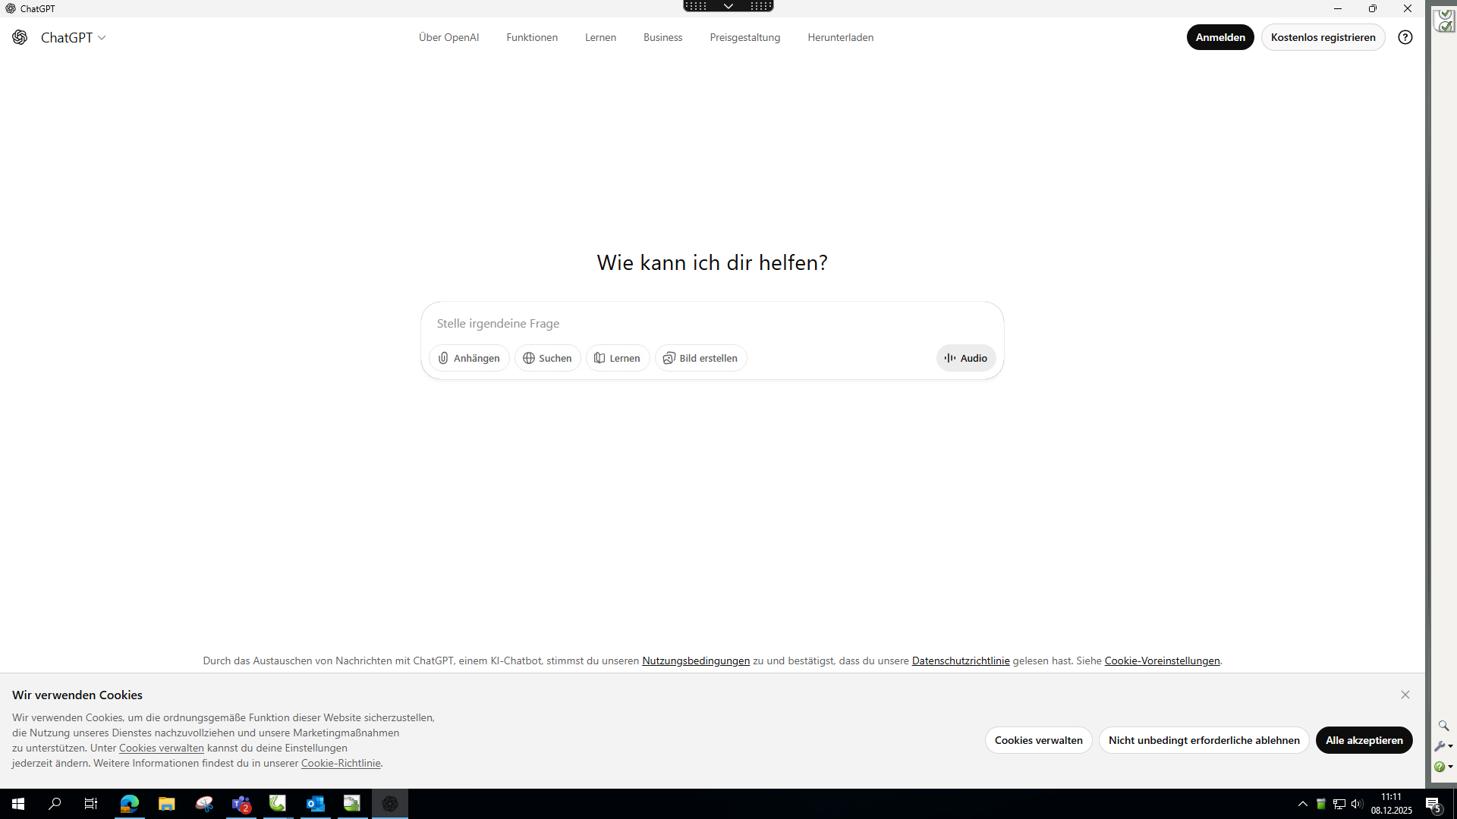This screenshot has width=1457, height=819.
Task: Open the Nutzungsbedingungen link
Action: (x=695, y=661)
